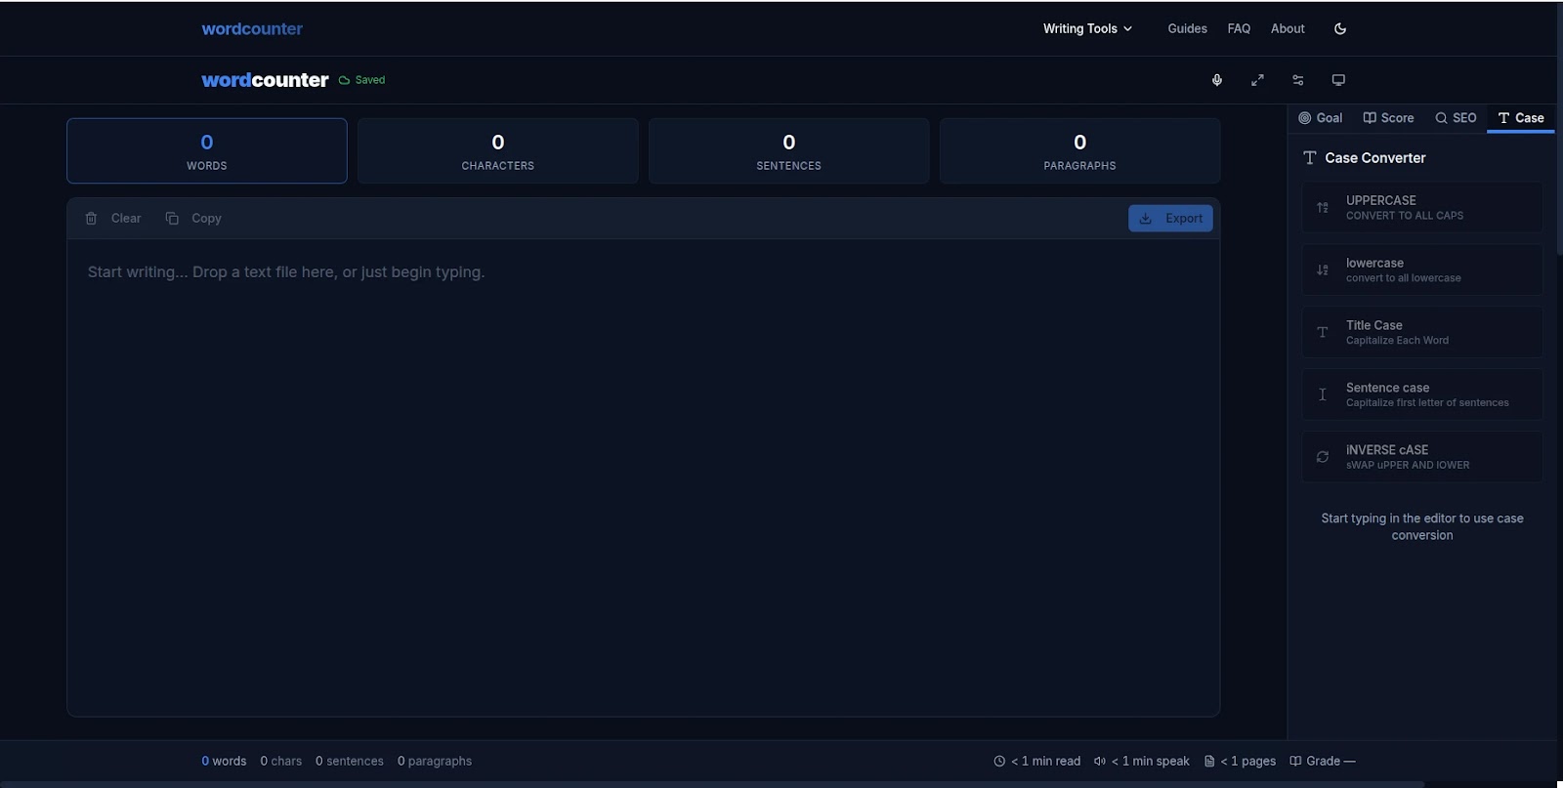1563x788 pixels.
Task: Click the trash Clear icon
Action: tap(91, 219)
